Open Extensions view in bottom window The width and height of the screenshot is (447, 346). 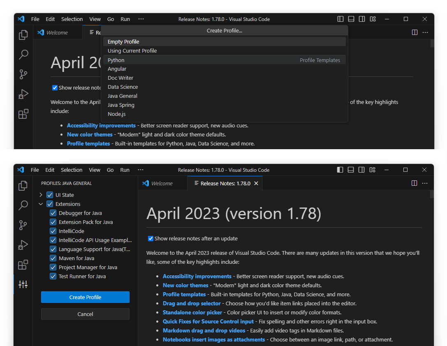coord(23,265)
